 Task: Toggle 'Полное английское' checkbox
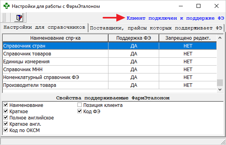[6, 117]
